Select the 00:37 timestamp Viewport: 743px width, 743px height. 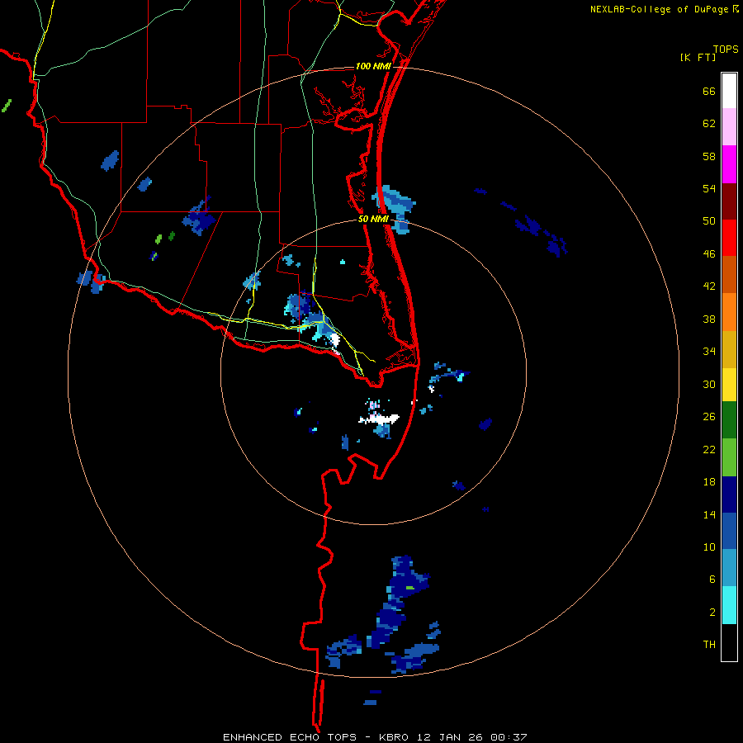(x=509, y=737)
